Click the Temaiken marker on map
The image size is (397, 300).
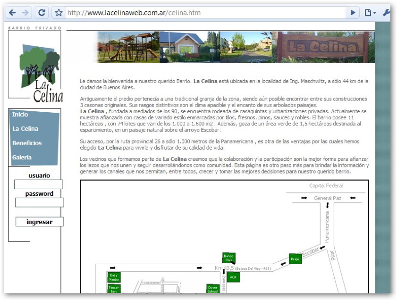tap(114, 289)
